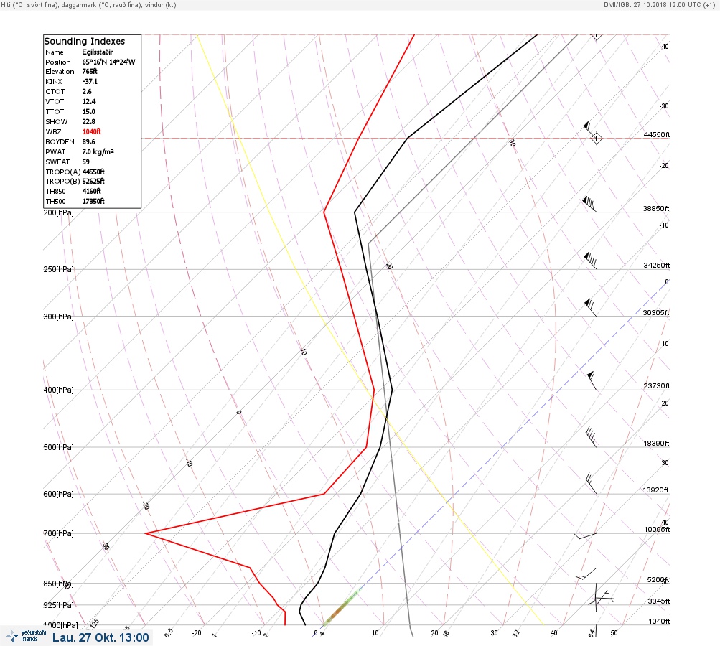This screenshot has height=646, width=720.
Task: Select TH850 value 4160ft
Action: click(x=91, y=191)
